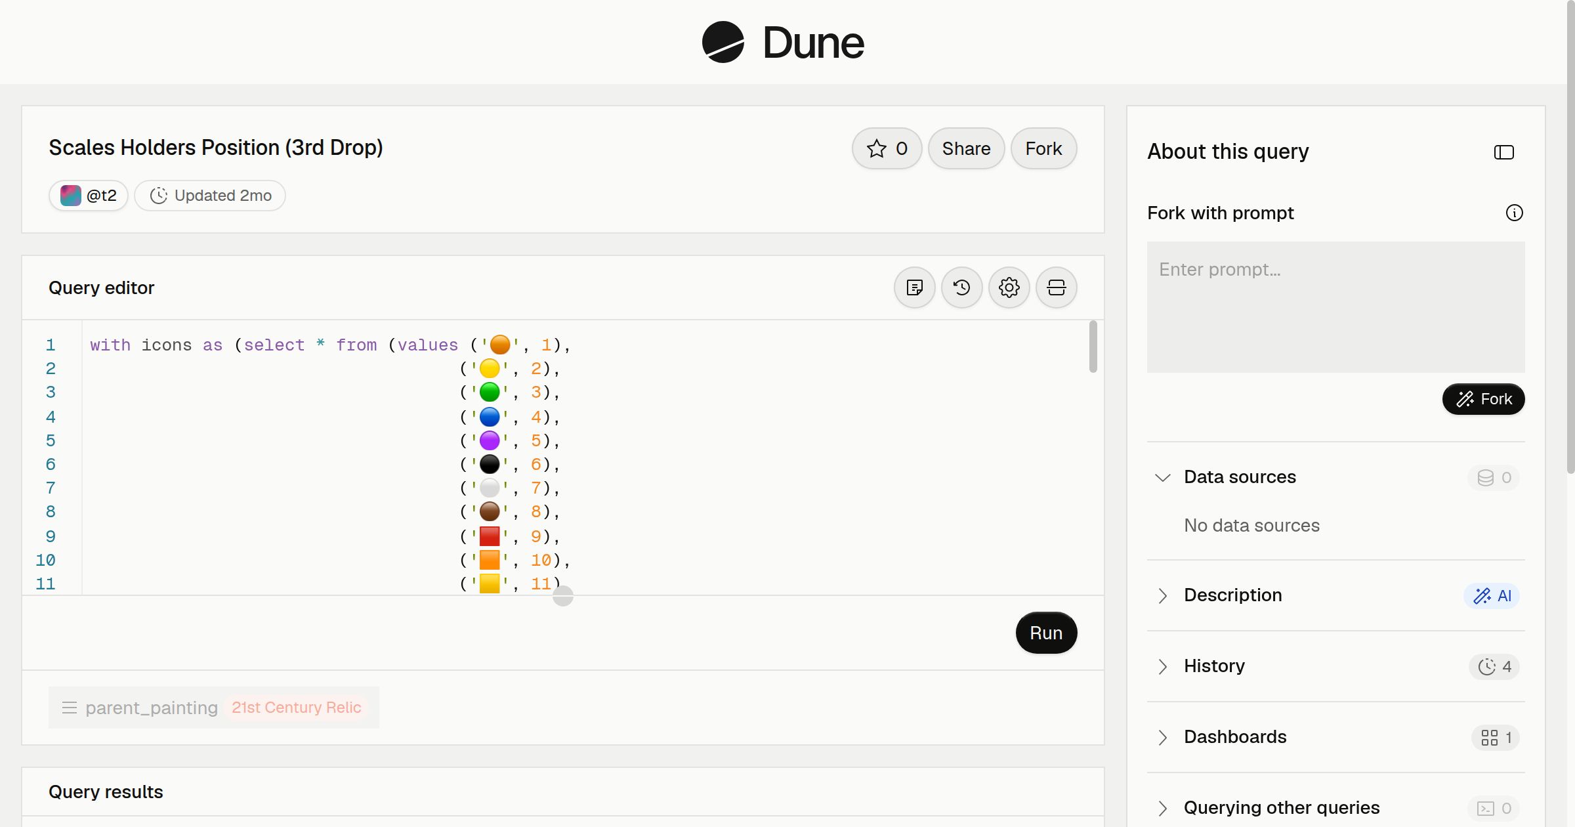Open version history icon in the editor

pos(962,287)
